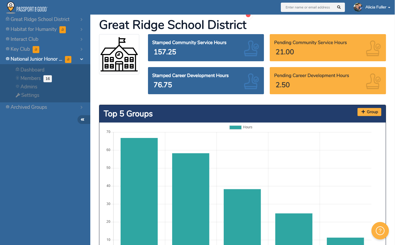This screenshot has height=245, width=395.
Task: Click the shortest fifth chart bar
Action: pyautogui.click(x=345, y=241)
